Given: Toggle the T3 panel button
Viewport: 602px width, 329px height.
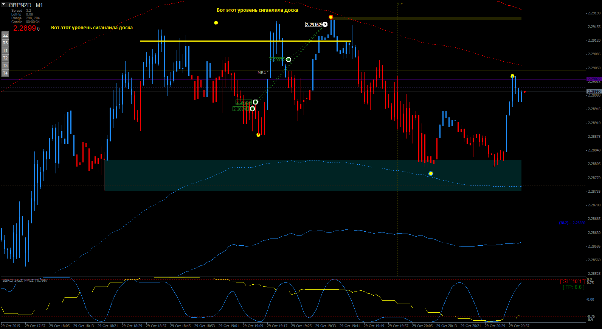Looking at the screenshot, I should tap(5, 65).
